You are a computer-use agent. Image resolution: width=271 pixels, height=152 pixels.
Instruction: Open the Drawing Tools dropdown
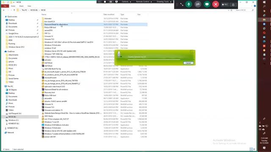164,2
